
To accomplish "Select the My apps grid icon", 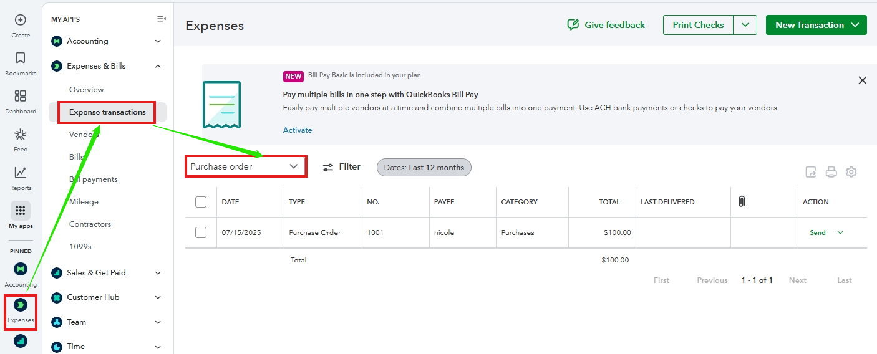I will (21, 211).
